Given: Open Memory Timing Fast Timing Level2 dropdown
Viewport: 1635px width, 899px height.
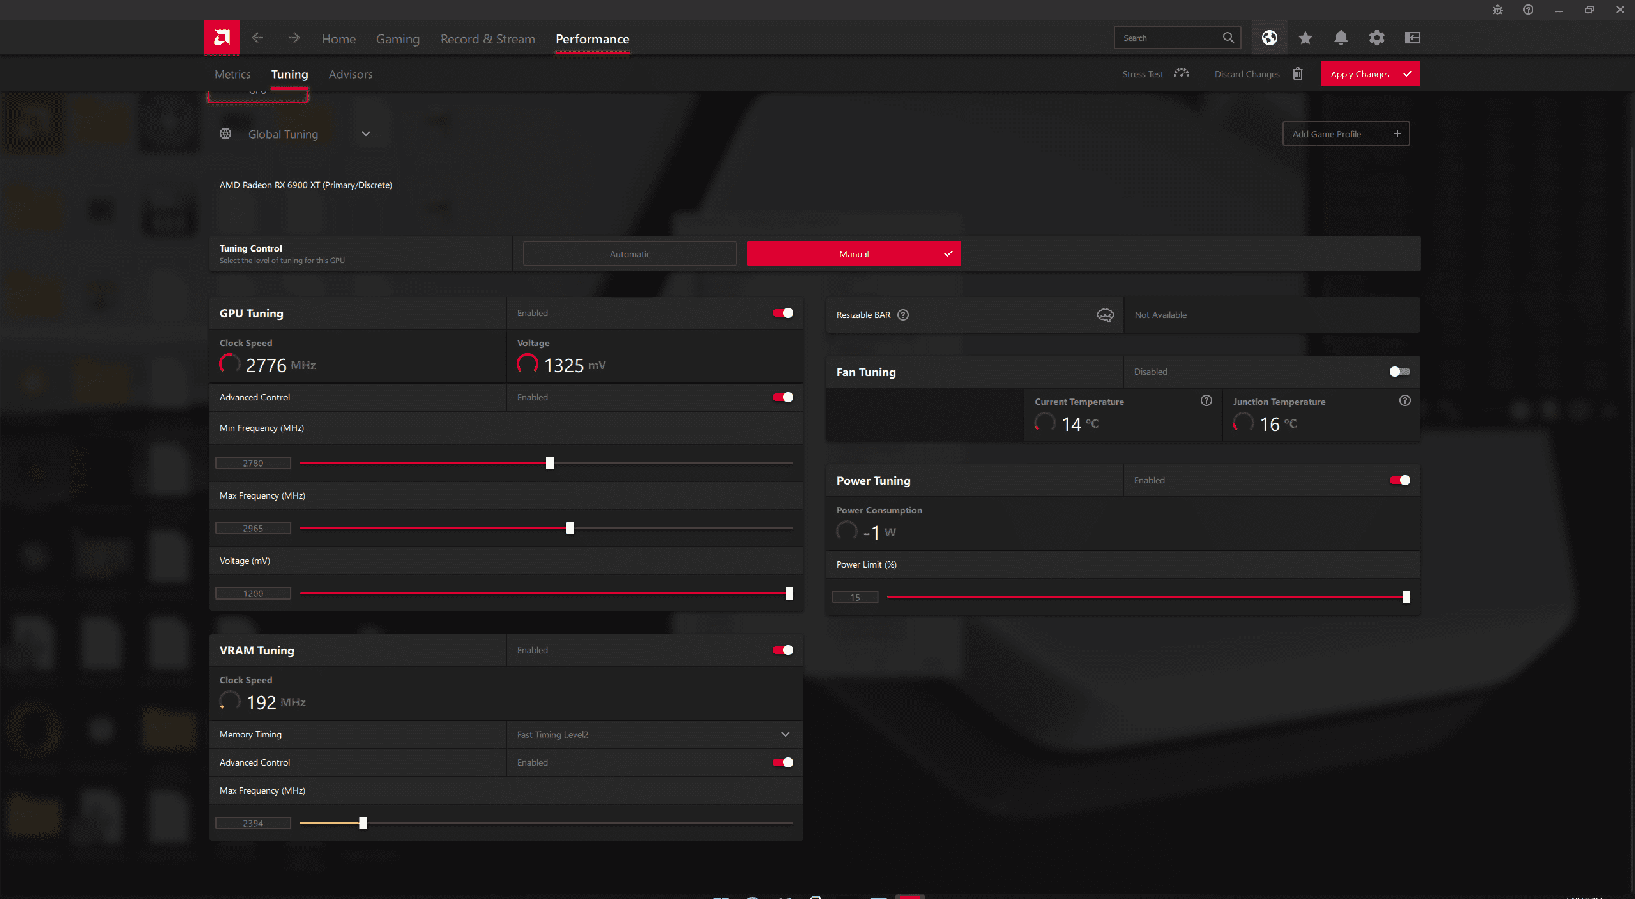Looking at the screenshot, I should point(655,734).
